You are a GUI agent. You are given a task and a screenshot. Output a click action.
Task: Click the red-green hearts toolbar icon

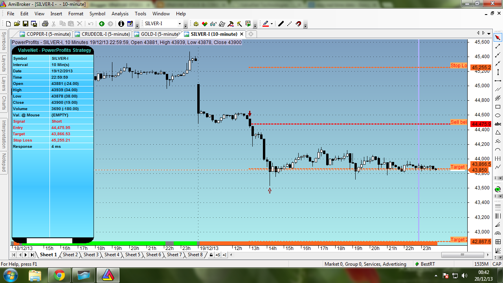tap(205, 24)
